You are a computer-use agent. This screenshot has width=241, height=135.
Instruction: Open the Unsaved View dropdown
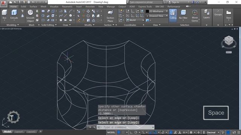coord(157,16)
